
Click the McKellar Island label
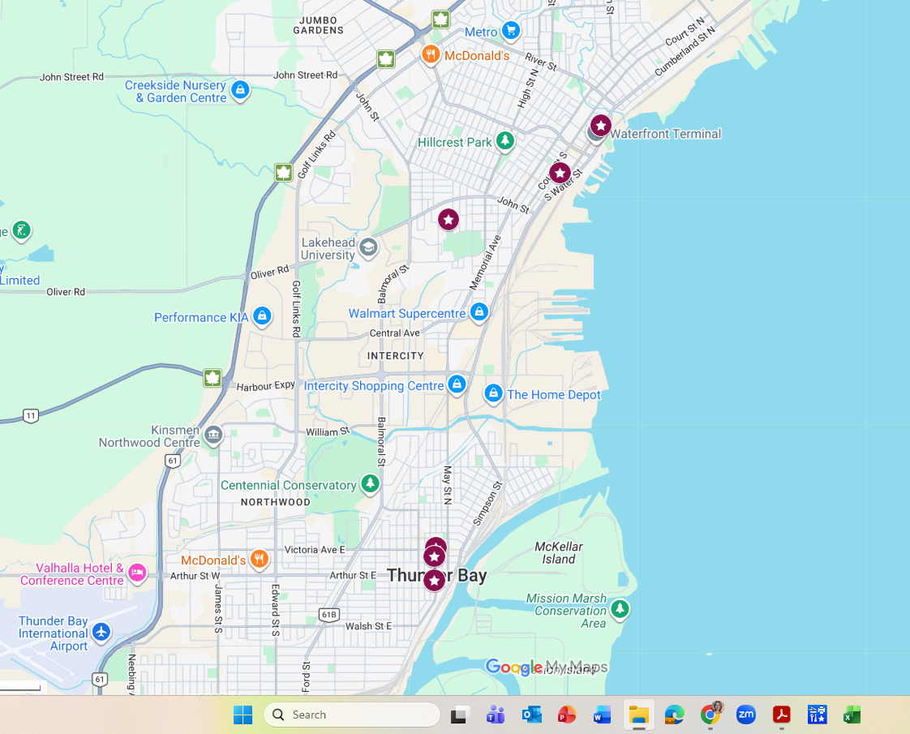(559, 553)
